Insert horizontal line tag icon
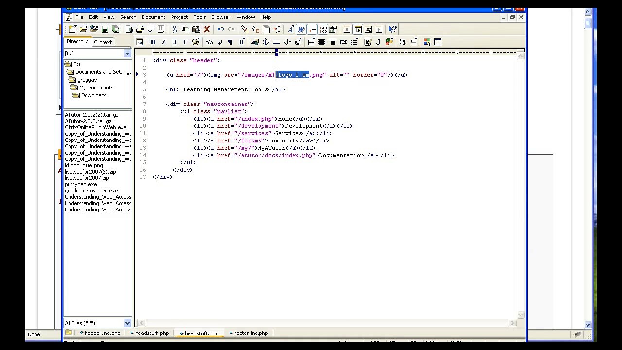The width and height of the screenshot is (622, 350). tap(276, 42)
